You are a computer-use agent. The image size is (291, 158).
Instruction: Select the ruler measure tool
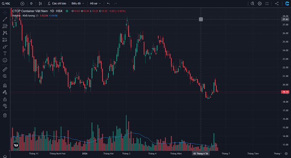click(x=5, y=69)
